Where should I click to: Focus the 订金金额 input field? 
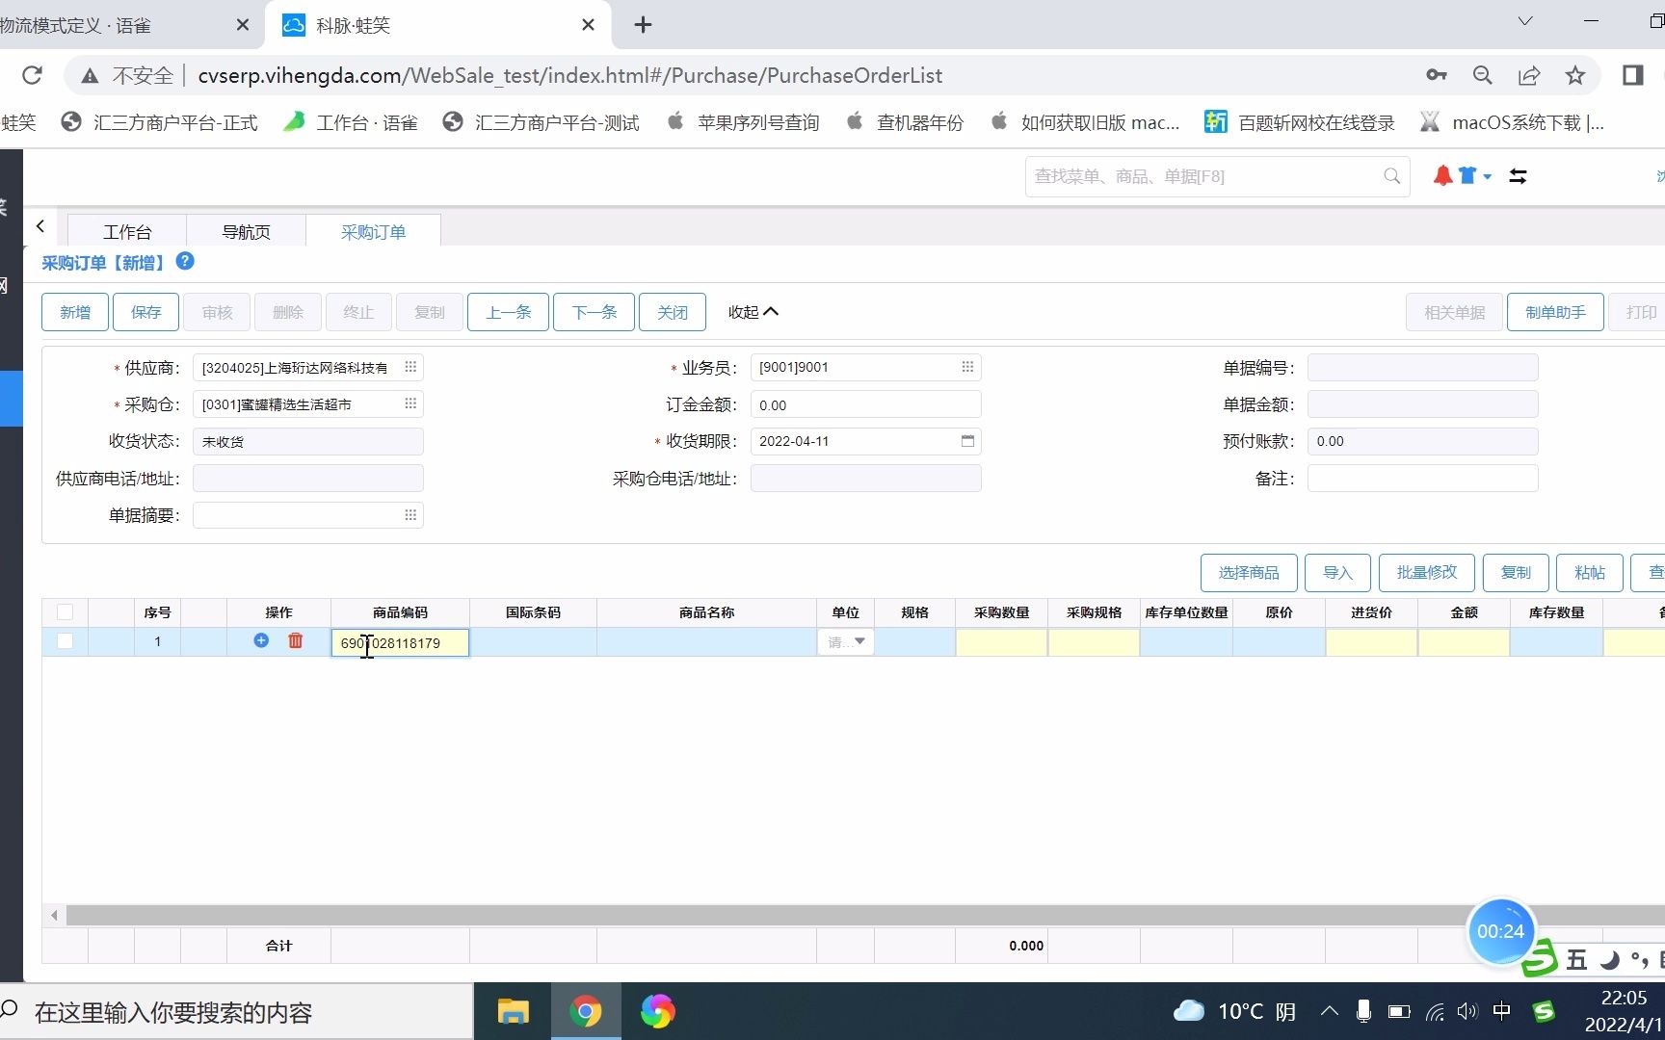coord(865,404)
